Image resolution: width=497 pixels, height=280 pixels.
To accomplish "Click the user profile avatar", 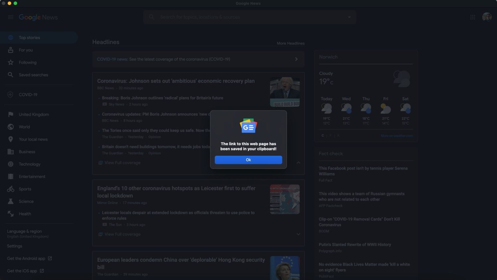I will pos(486,17).
